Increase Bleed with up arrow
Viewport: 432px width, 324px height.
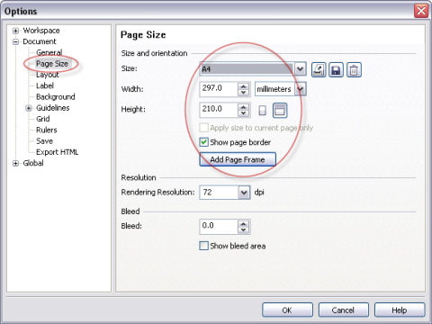click(243, 223)
